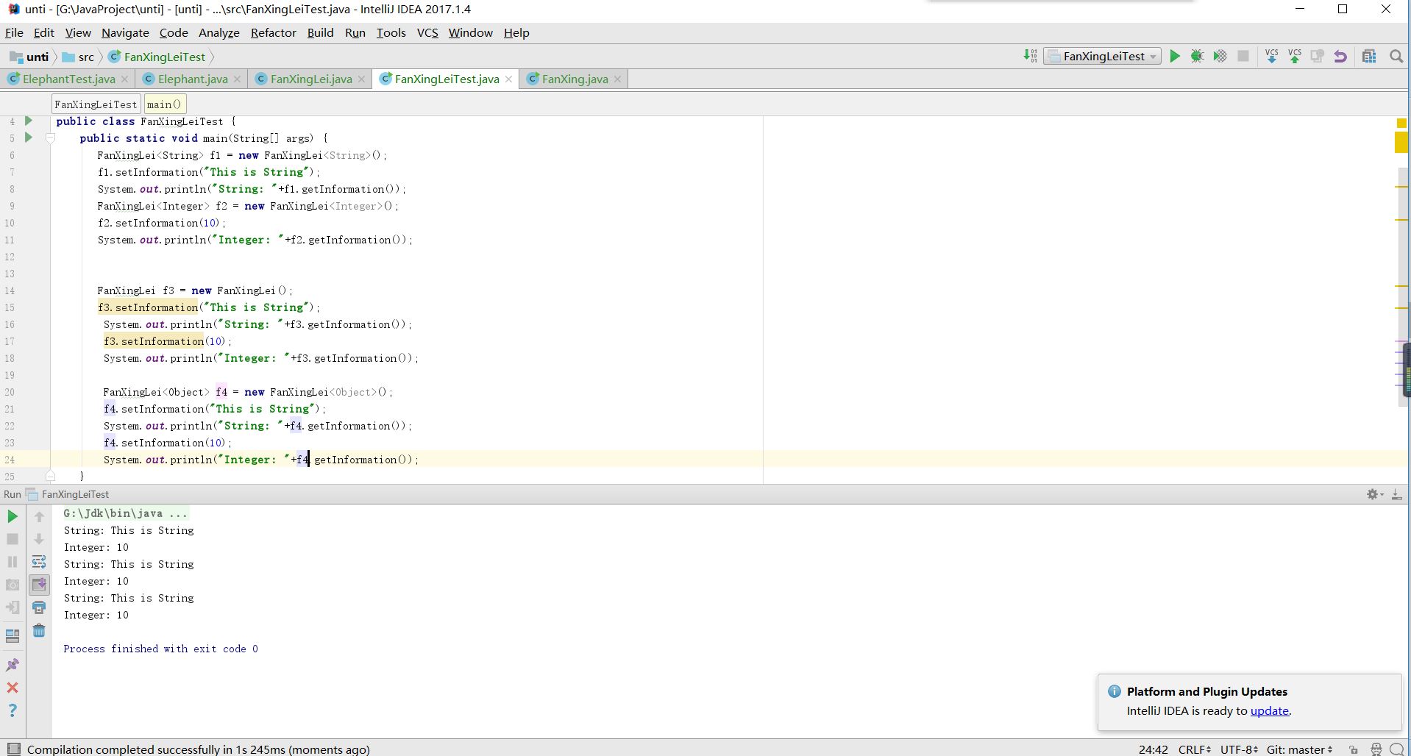The height and width of the screenshot is (756, 1411).
Task: Open Search Everywhere magnifier icon
Action: coord(1396,57)
